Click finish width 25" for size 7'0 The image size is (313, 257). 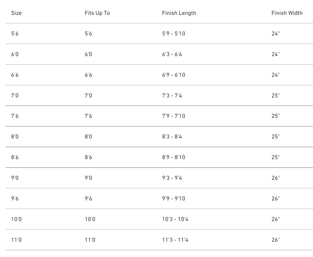[x=275, y=95]
